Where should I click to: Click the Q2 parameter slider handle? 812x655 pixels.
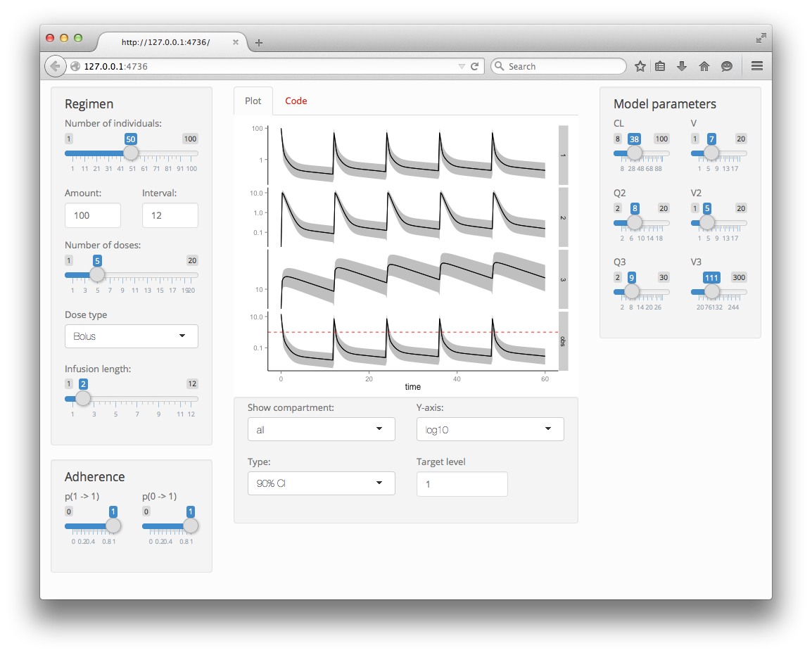635,222
